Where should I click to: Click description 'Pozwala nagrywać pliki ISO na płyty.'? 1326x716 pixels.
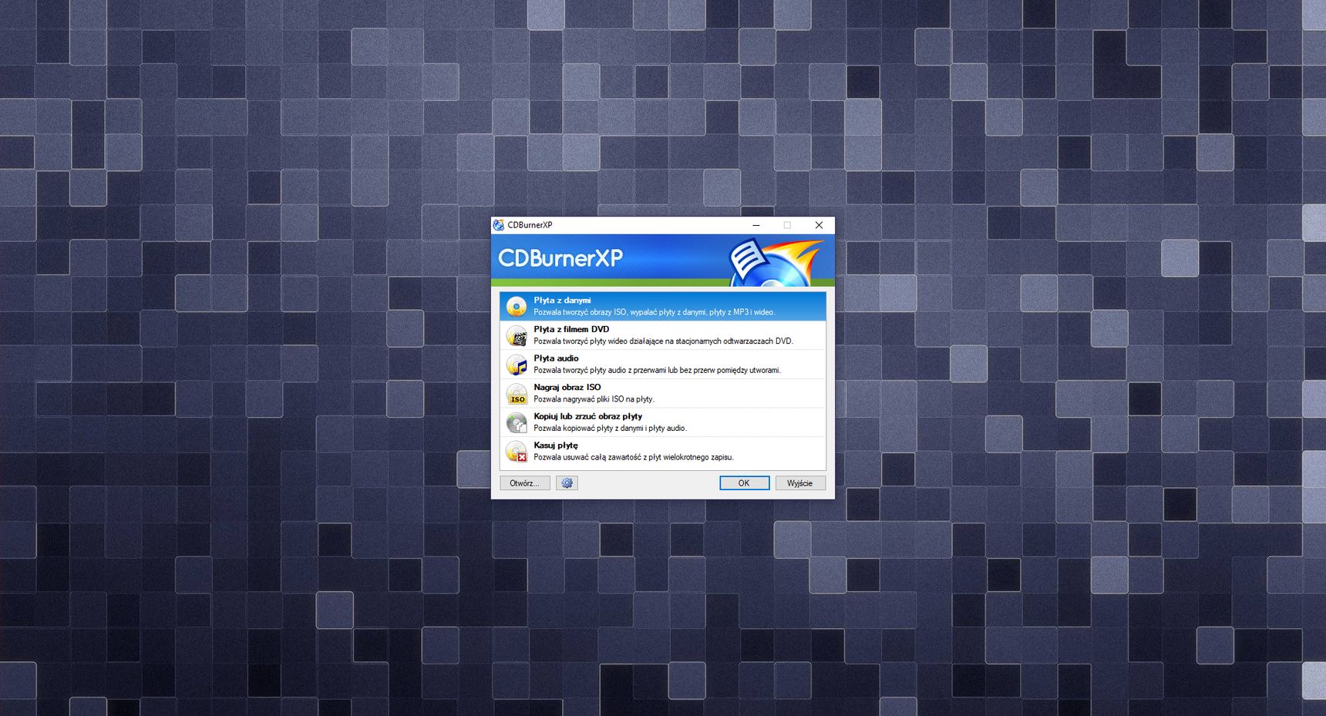point(594,399)
